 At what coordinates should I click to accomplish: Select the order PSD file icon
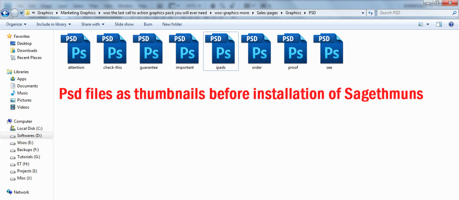click(256, 49)
